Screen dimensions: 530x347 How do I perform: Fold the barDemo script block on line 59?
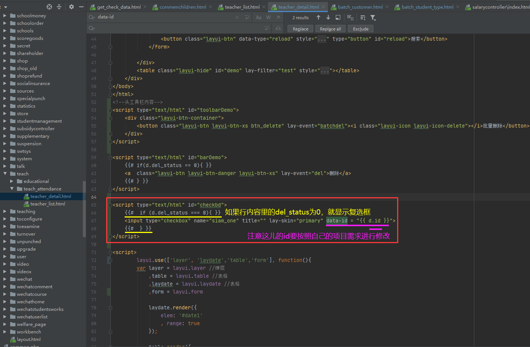point(110,158)
